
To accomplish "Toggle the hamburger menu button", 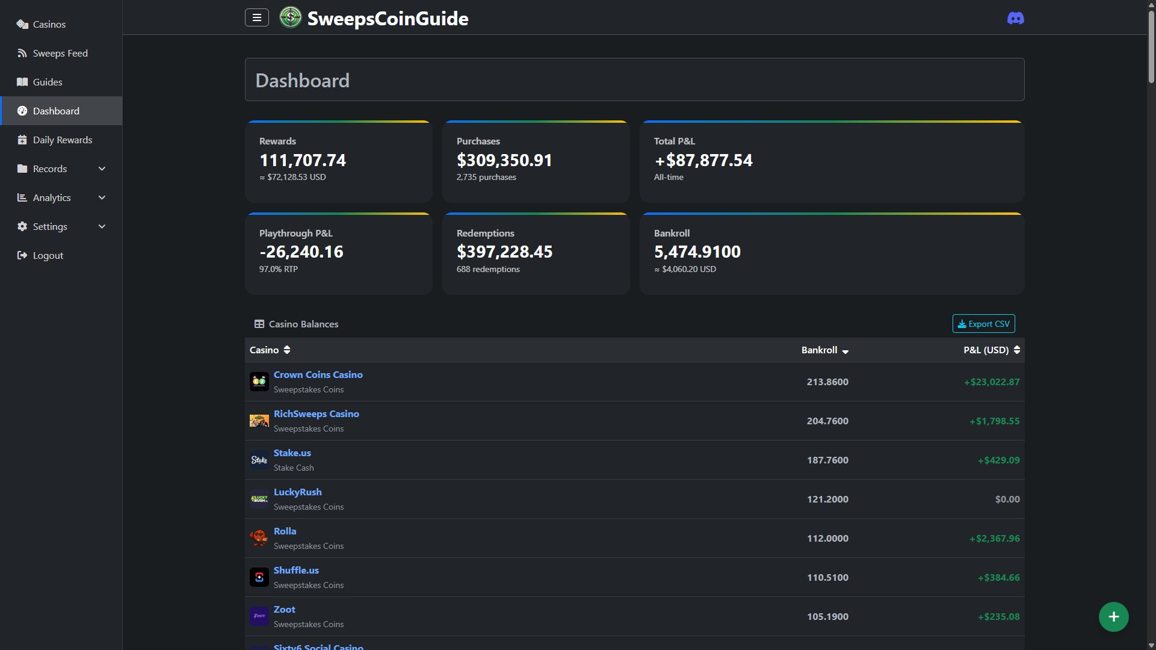I will pos(257,17).
